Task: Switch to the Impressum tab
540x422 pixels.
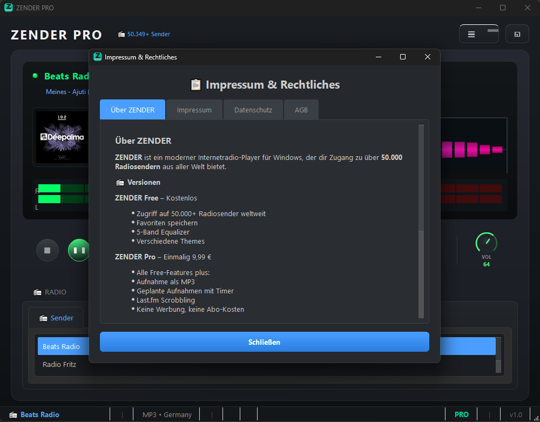Action: (x=194, y=110)
